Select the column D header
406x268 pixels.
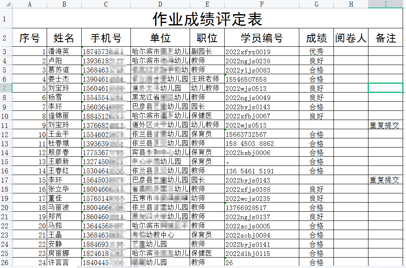point(160,4)
